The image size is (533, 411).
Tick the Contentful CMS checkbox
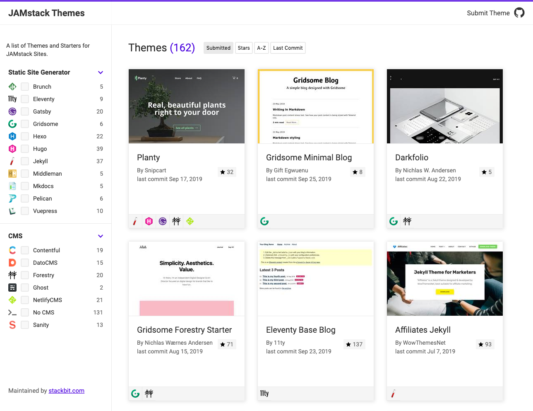25,250
